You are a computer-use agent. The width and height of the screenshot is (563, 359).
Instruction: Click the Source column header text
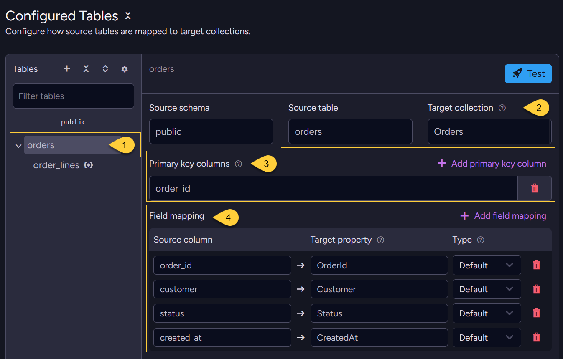(183, 240)
